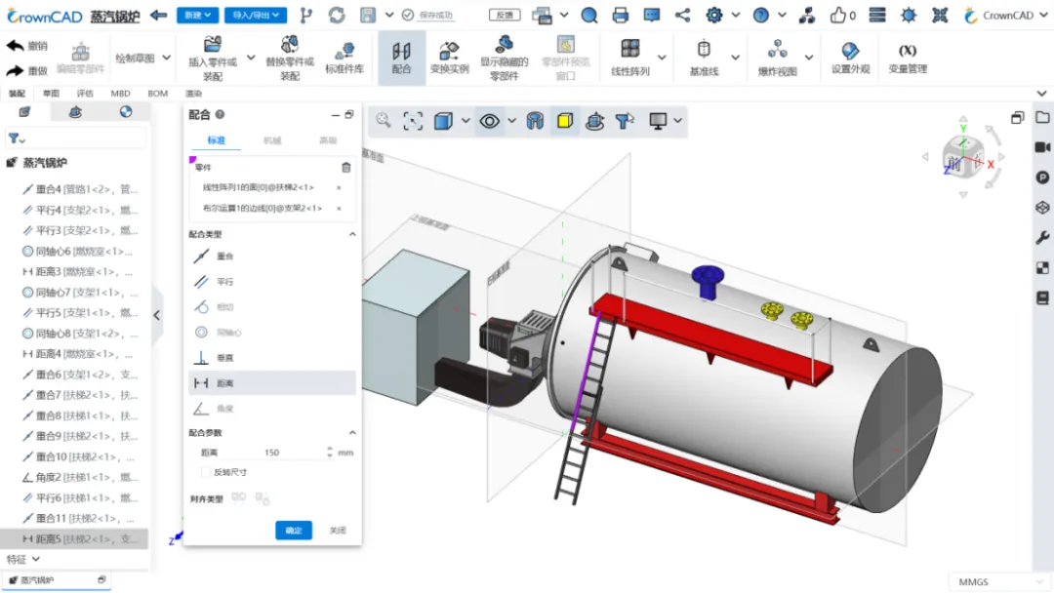Screen dimensions: 1054x593
Task: Click the wrench icon in right sidebar
Action: [x=1042, y=237]
